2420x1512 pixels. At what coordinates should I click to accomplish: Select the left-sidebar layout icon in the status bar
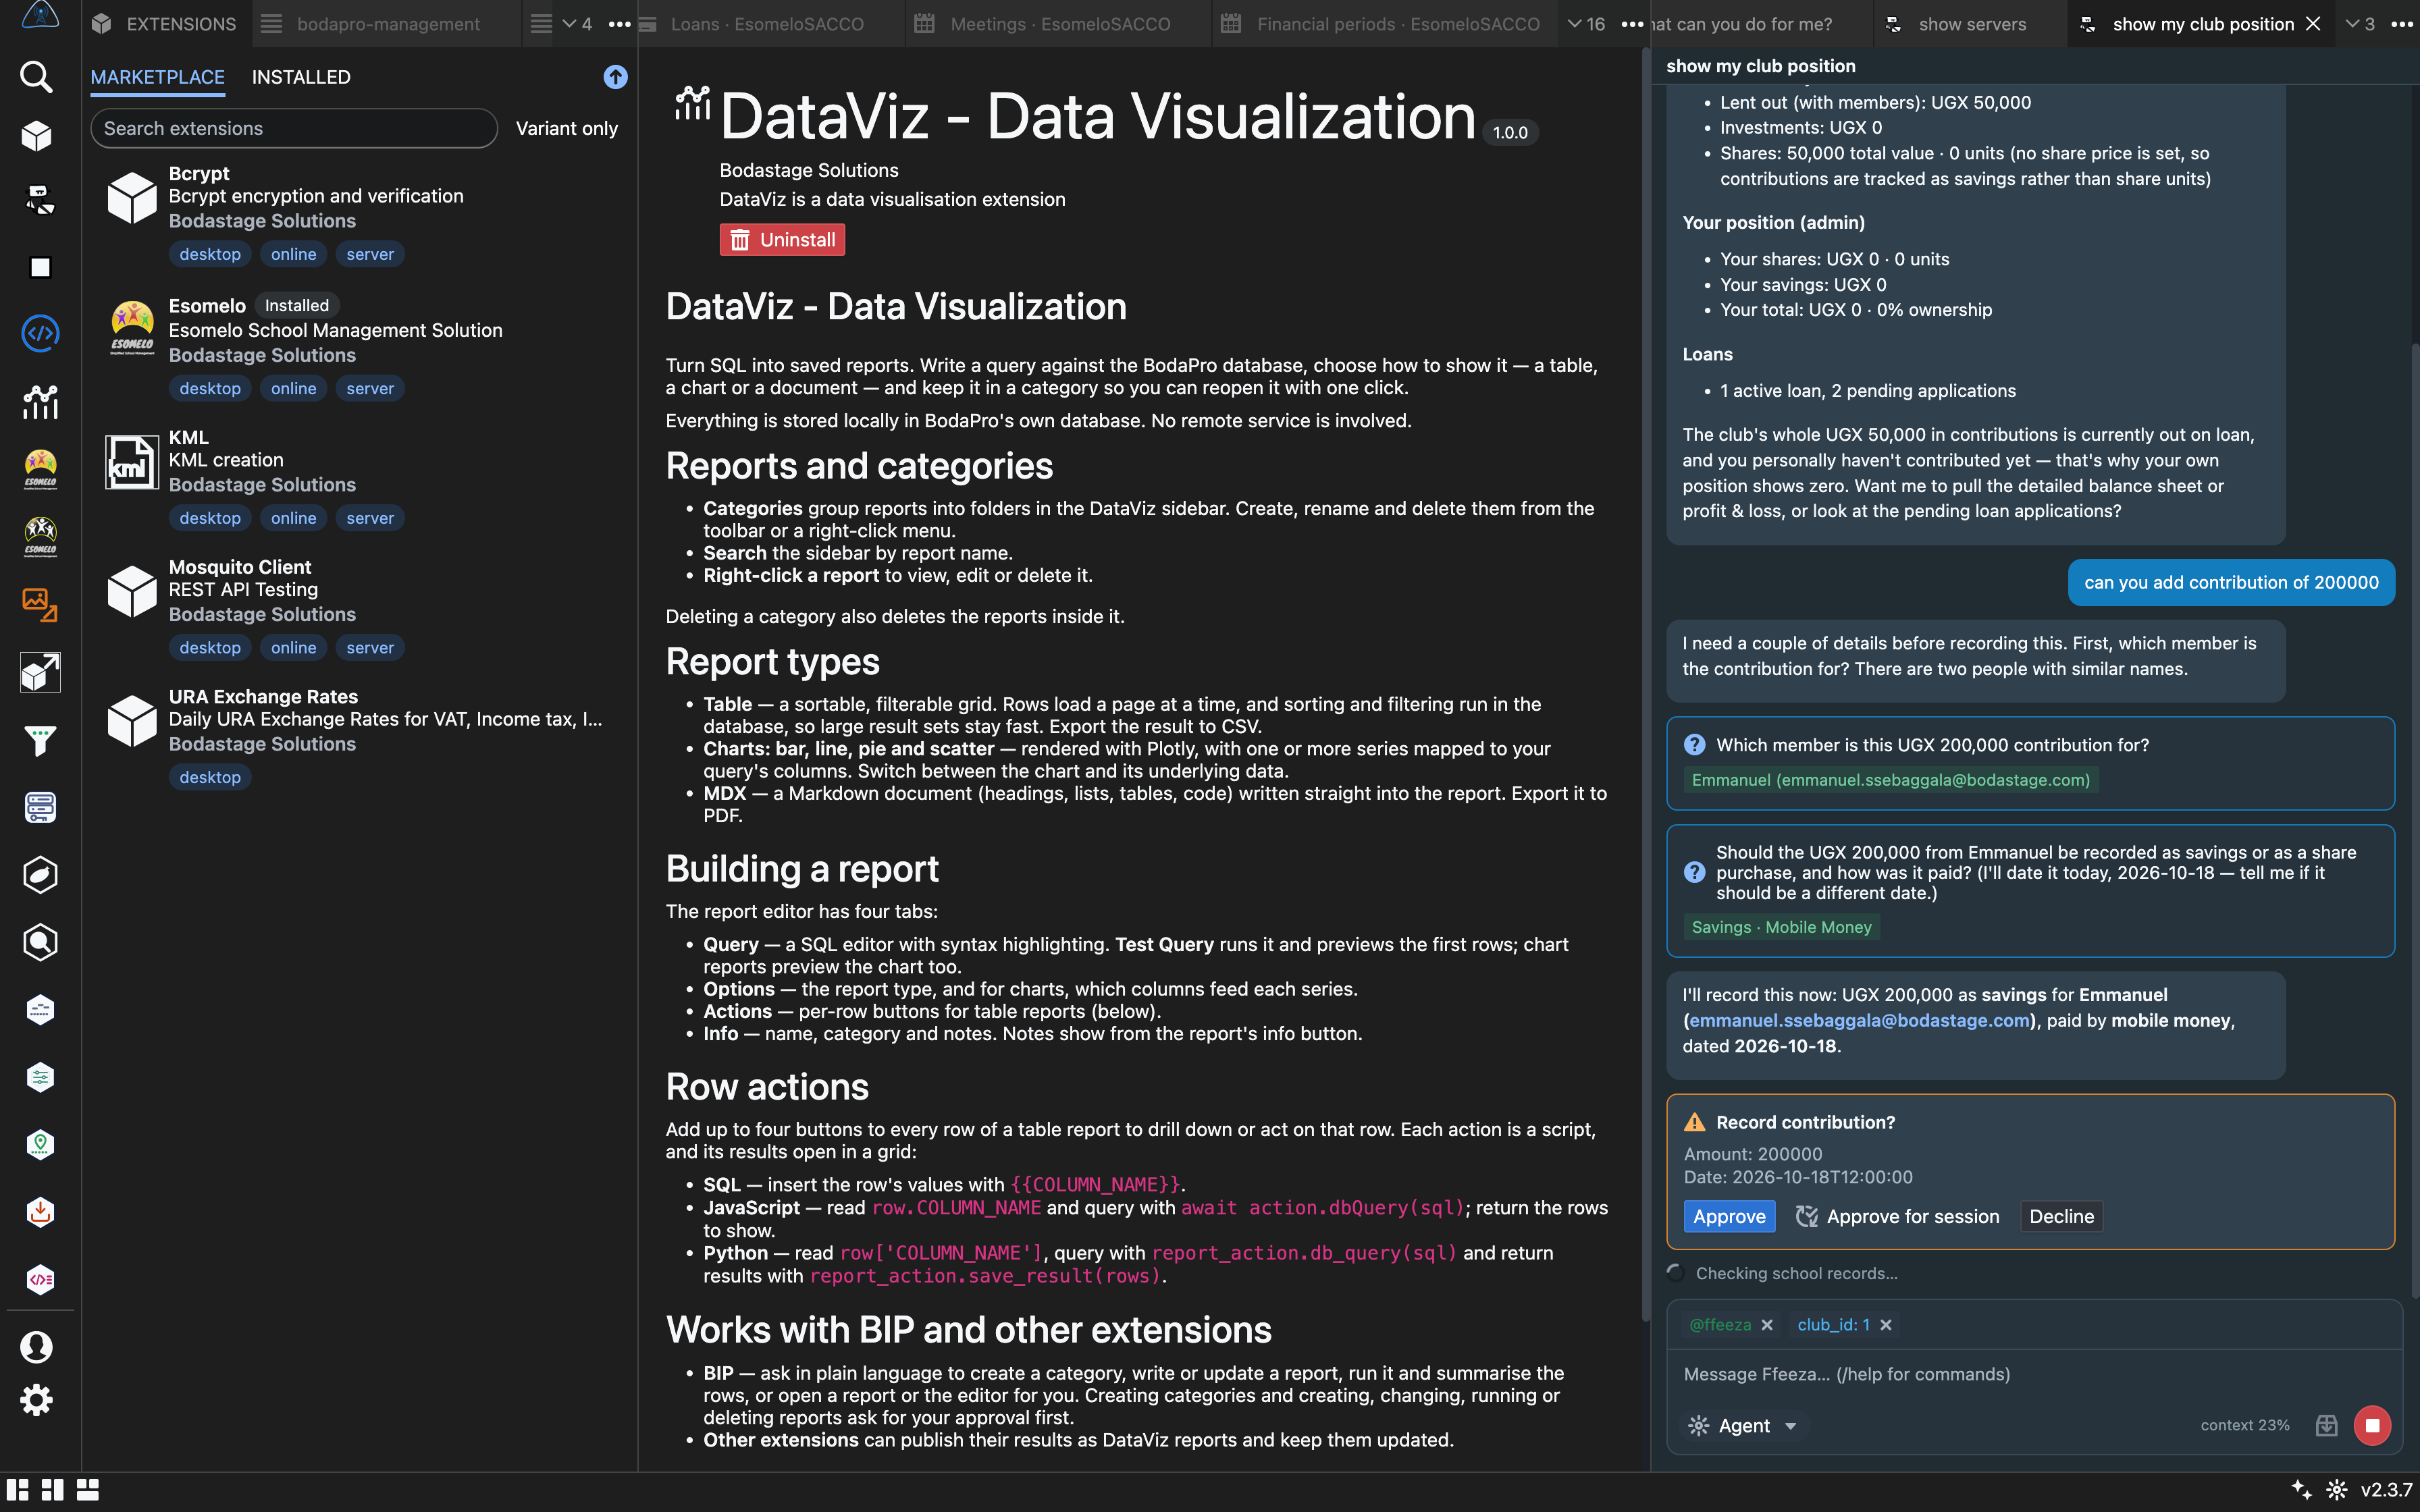point(18,1490)
